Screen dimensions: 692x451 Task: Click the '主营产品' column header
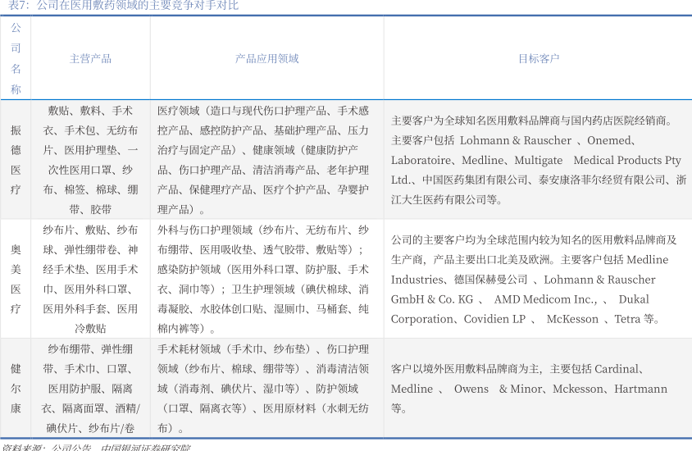click(90, 59)
